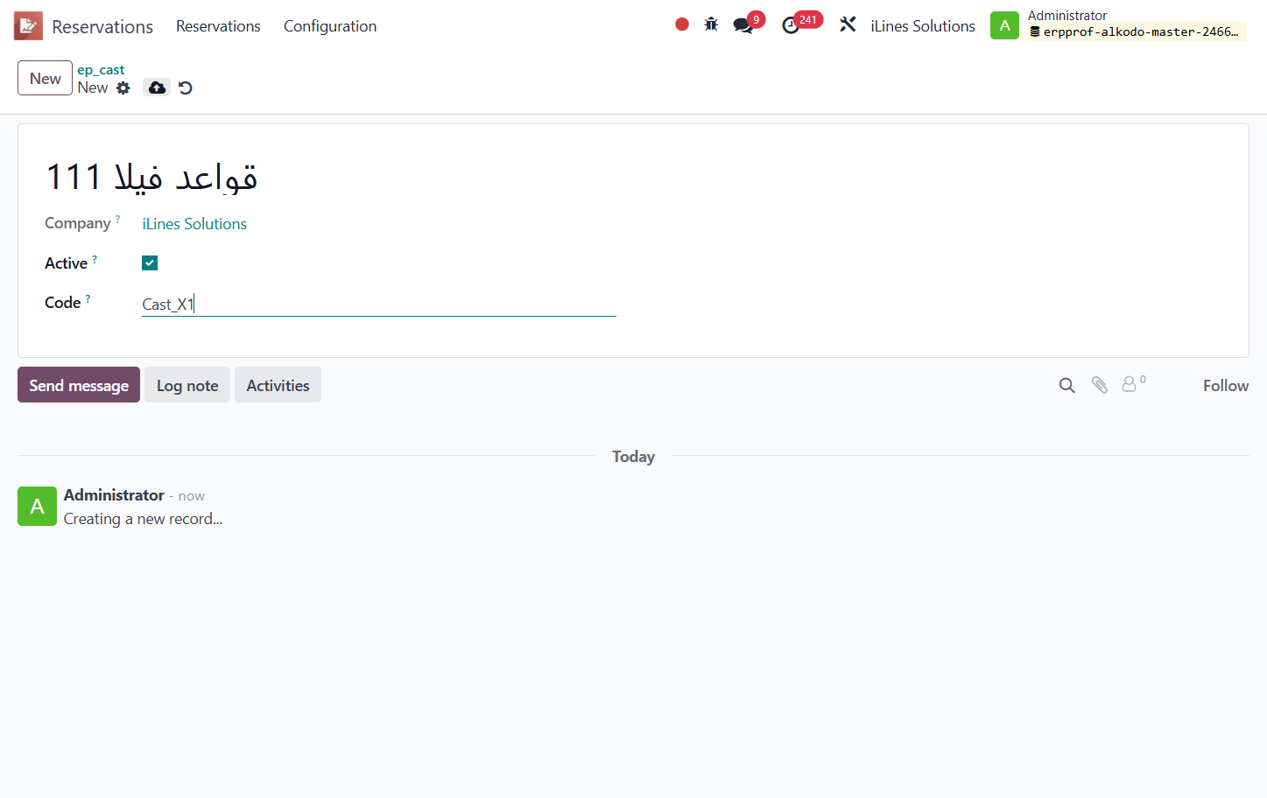Click the record name title field

151,177
